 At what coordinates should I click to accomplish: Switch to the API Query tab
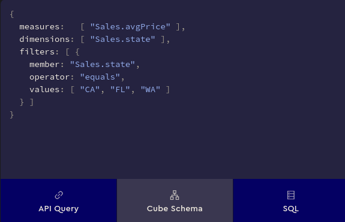coord(59,200)
